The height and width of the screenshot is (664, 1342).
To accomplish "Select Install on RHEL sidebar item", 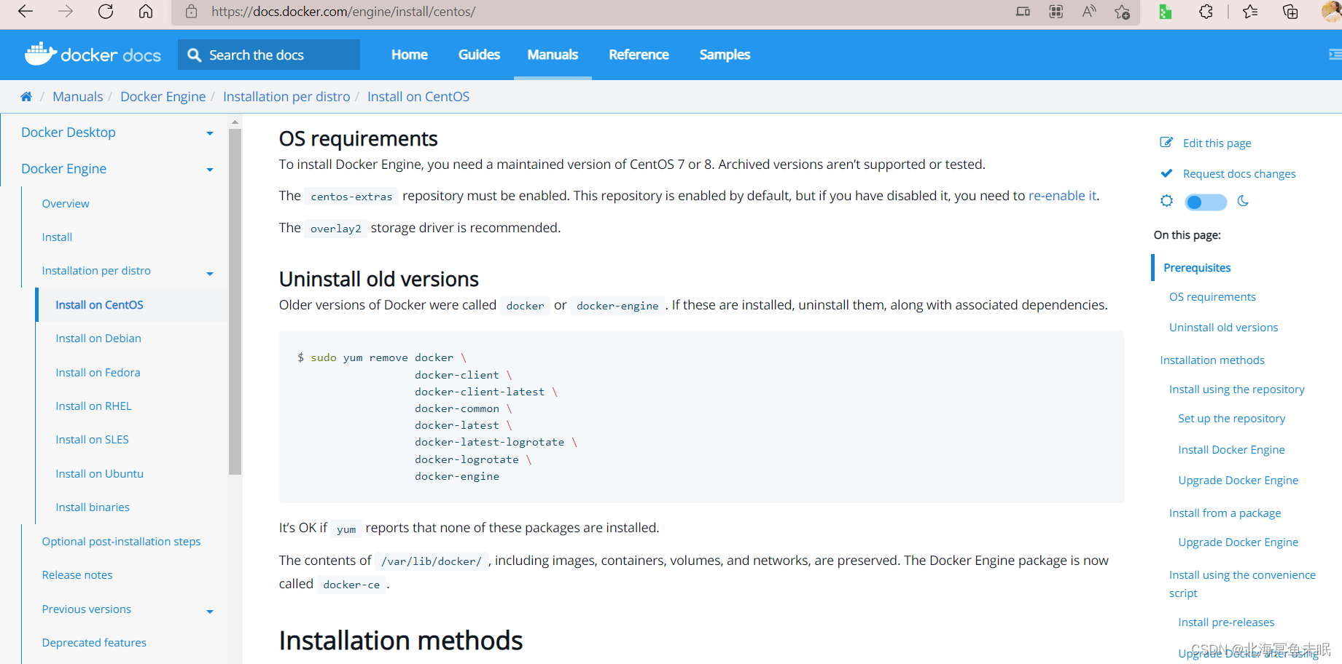I will tap(93, 406).
